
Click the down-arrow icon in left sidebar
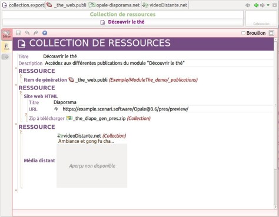point(6,57)
